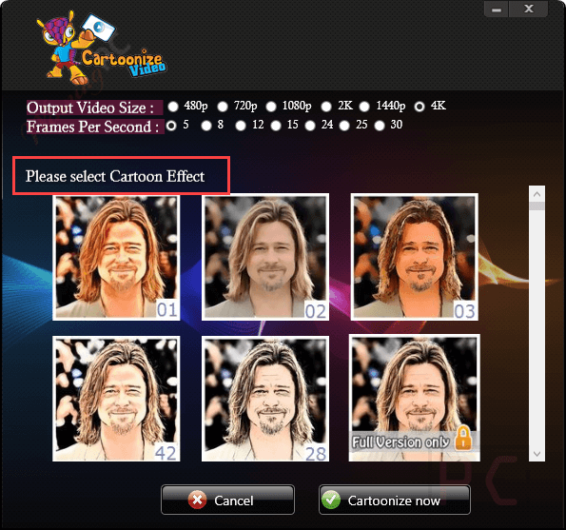
Task: Click the Cartoonize now button
Action: (395, 500)
